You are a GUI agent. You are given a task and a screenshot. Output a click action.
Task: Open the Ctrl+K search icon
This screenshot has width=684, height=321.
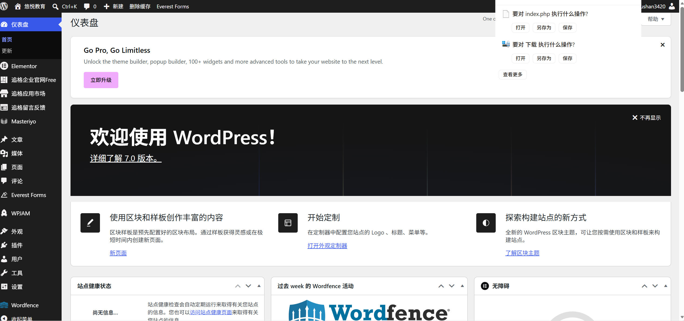tap(55, 6)
